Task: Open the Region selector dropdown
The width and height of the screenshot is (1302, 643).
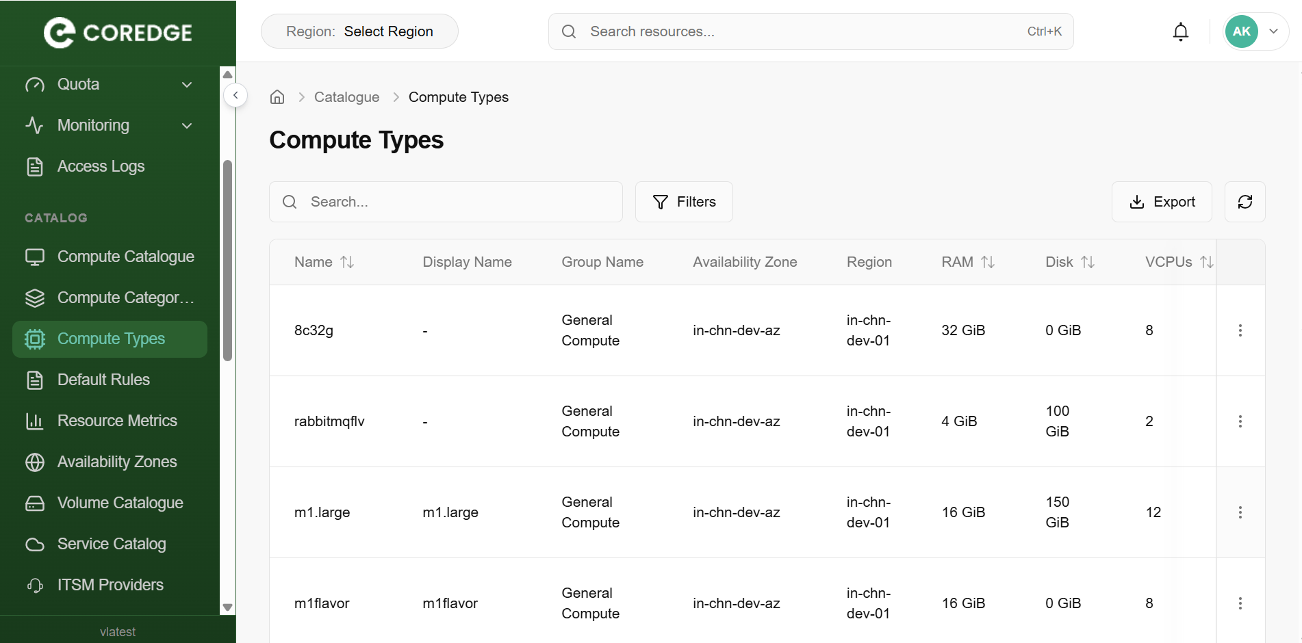Action: pyautogui.click(x=359, y=31)
